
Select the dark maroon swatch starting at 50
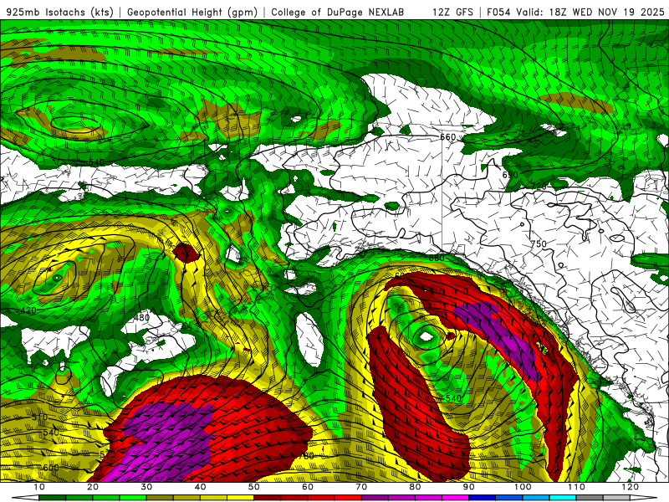click(x=267, y=498)
